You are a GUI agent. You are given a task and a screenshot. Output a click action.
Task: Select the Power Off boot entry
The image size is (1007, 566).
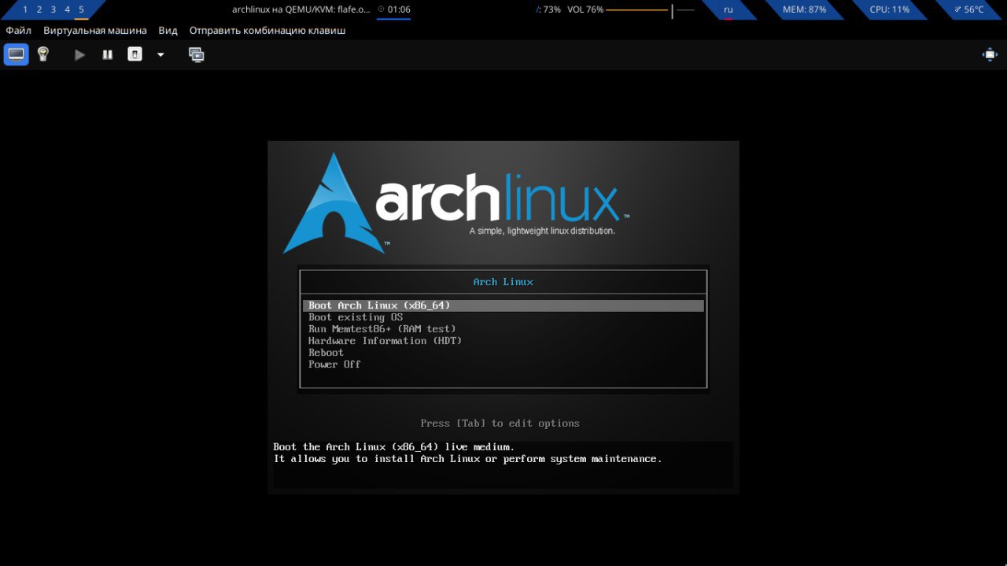(334, 364)
